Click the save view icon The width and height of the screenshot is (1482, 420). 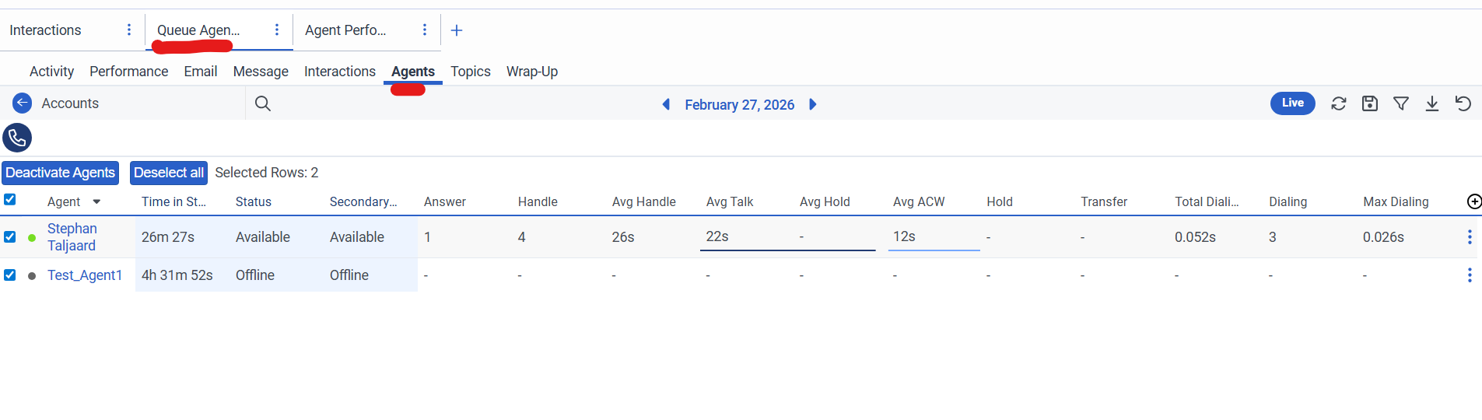1370,103
